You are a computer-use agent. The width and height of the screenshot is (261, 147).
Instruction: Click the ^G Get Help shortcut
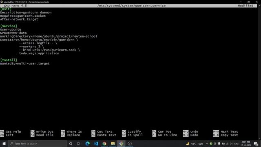[11, 131]
